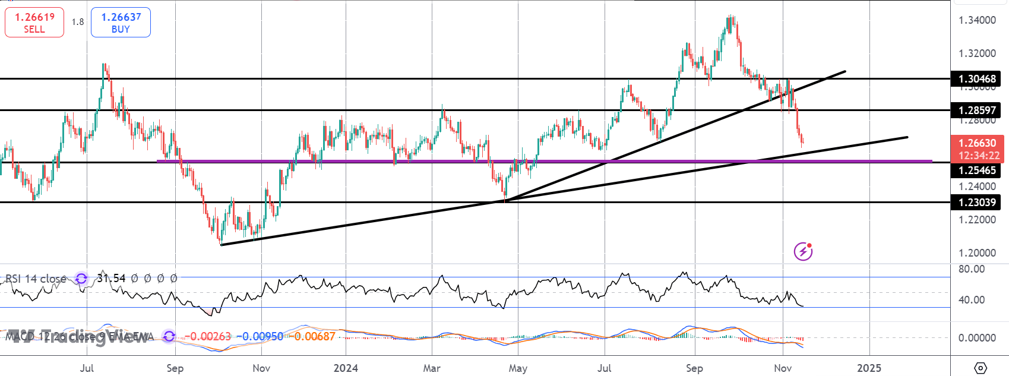Viewport: 1009px width, 376px height.
Task: Click the 1.22000 price axis value
Action: tap(978, 220)
